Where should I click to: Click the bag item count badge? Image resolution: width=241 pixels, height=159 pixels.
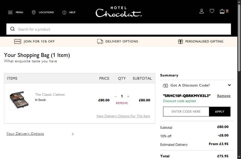click(227, 11)
